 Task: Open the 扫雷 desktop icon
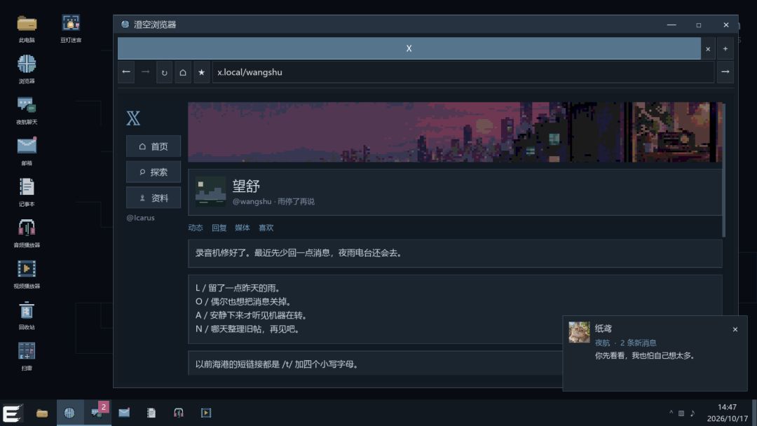click(27, 357)
